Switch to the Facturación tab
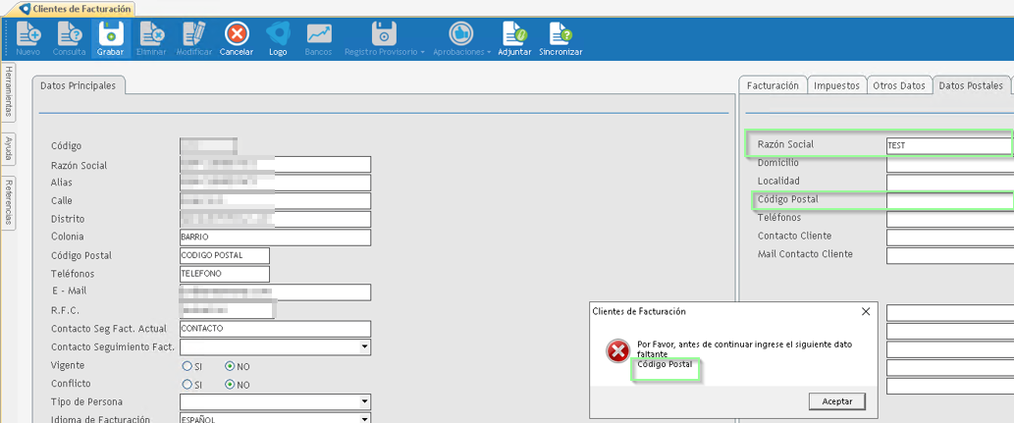1014x423 pixels. (x=773, y=85)
